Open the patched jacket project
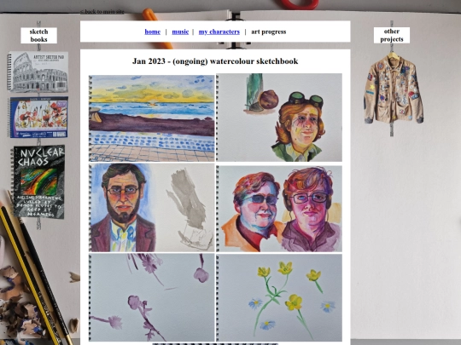The height and width of the screenshot is (345, 461). [393, 88]
